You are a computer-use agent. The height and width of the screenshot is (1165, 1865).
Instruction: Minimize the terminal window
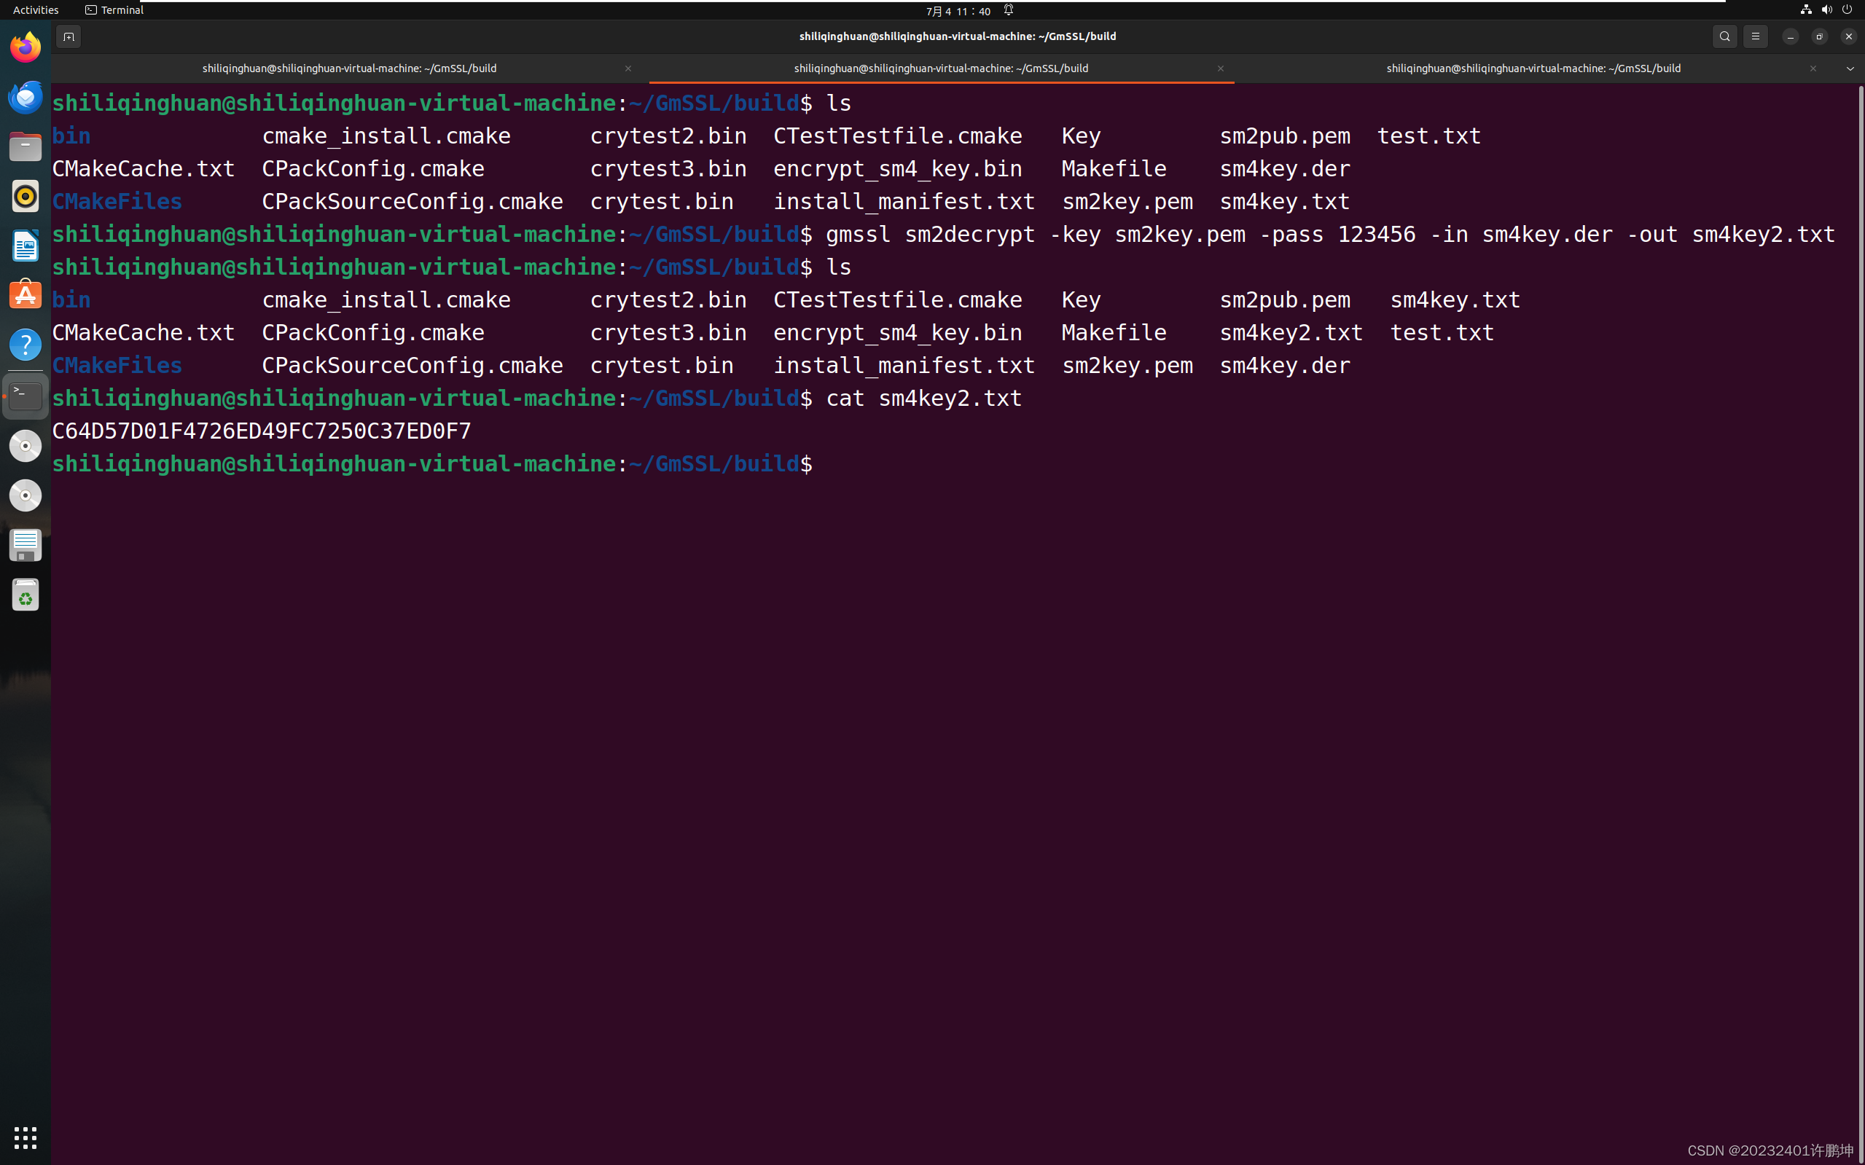tap(1790, 36)
